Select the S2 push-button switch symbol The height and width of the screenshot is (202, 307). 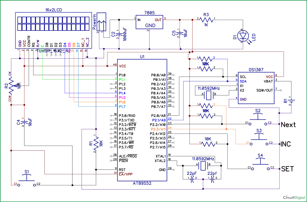pyautogui.click(x=258, y=119)
